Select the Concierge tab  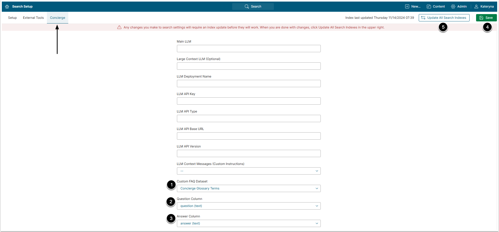58,18
